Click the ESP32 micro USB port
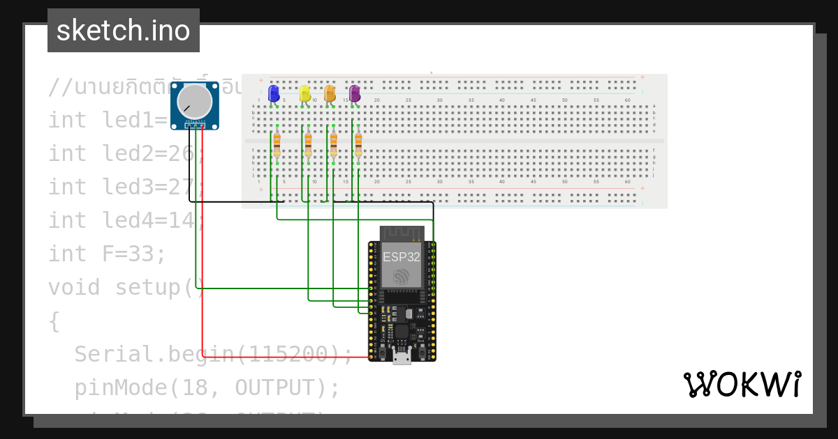Screen dimensions: 838x439 402,357
